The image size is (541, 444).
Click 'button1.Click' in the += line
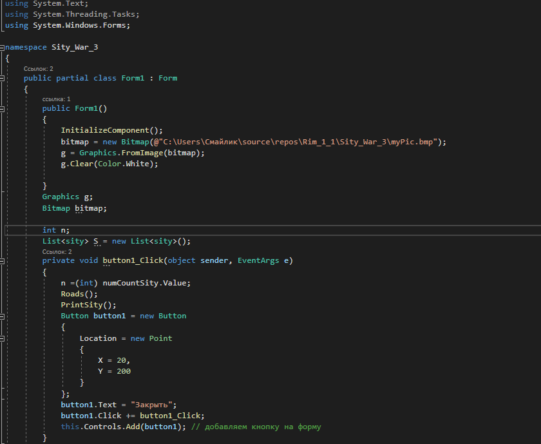[91, 416]
